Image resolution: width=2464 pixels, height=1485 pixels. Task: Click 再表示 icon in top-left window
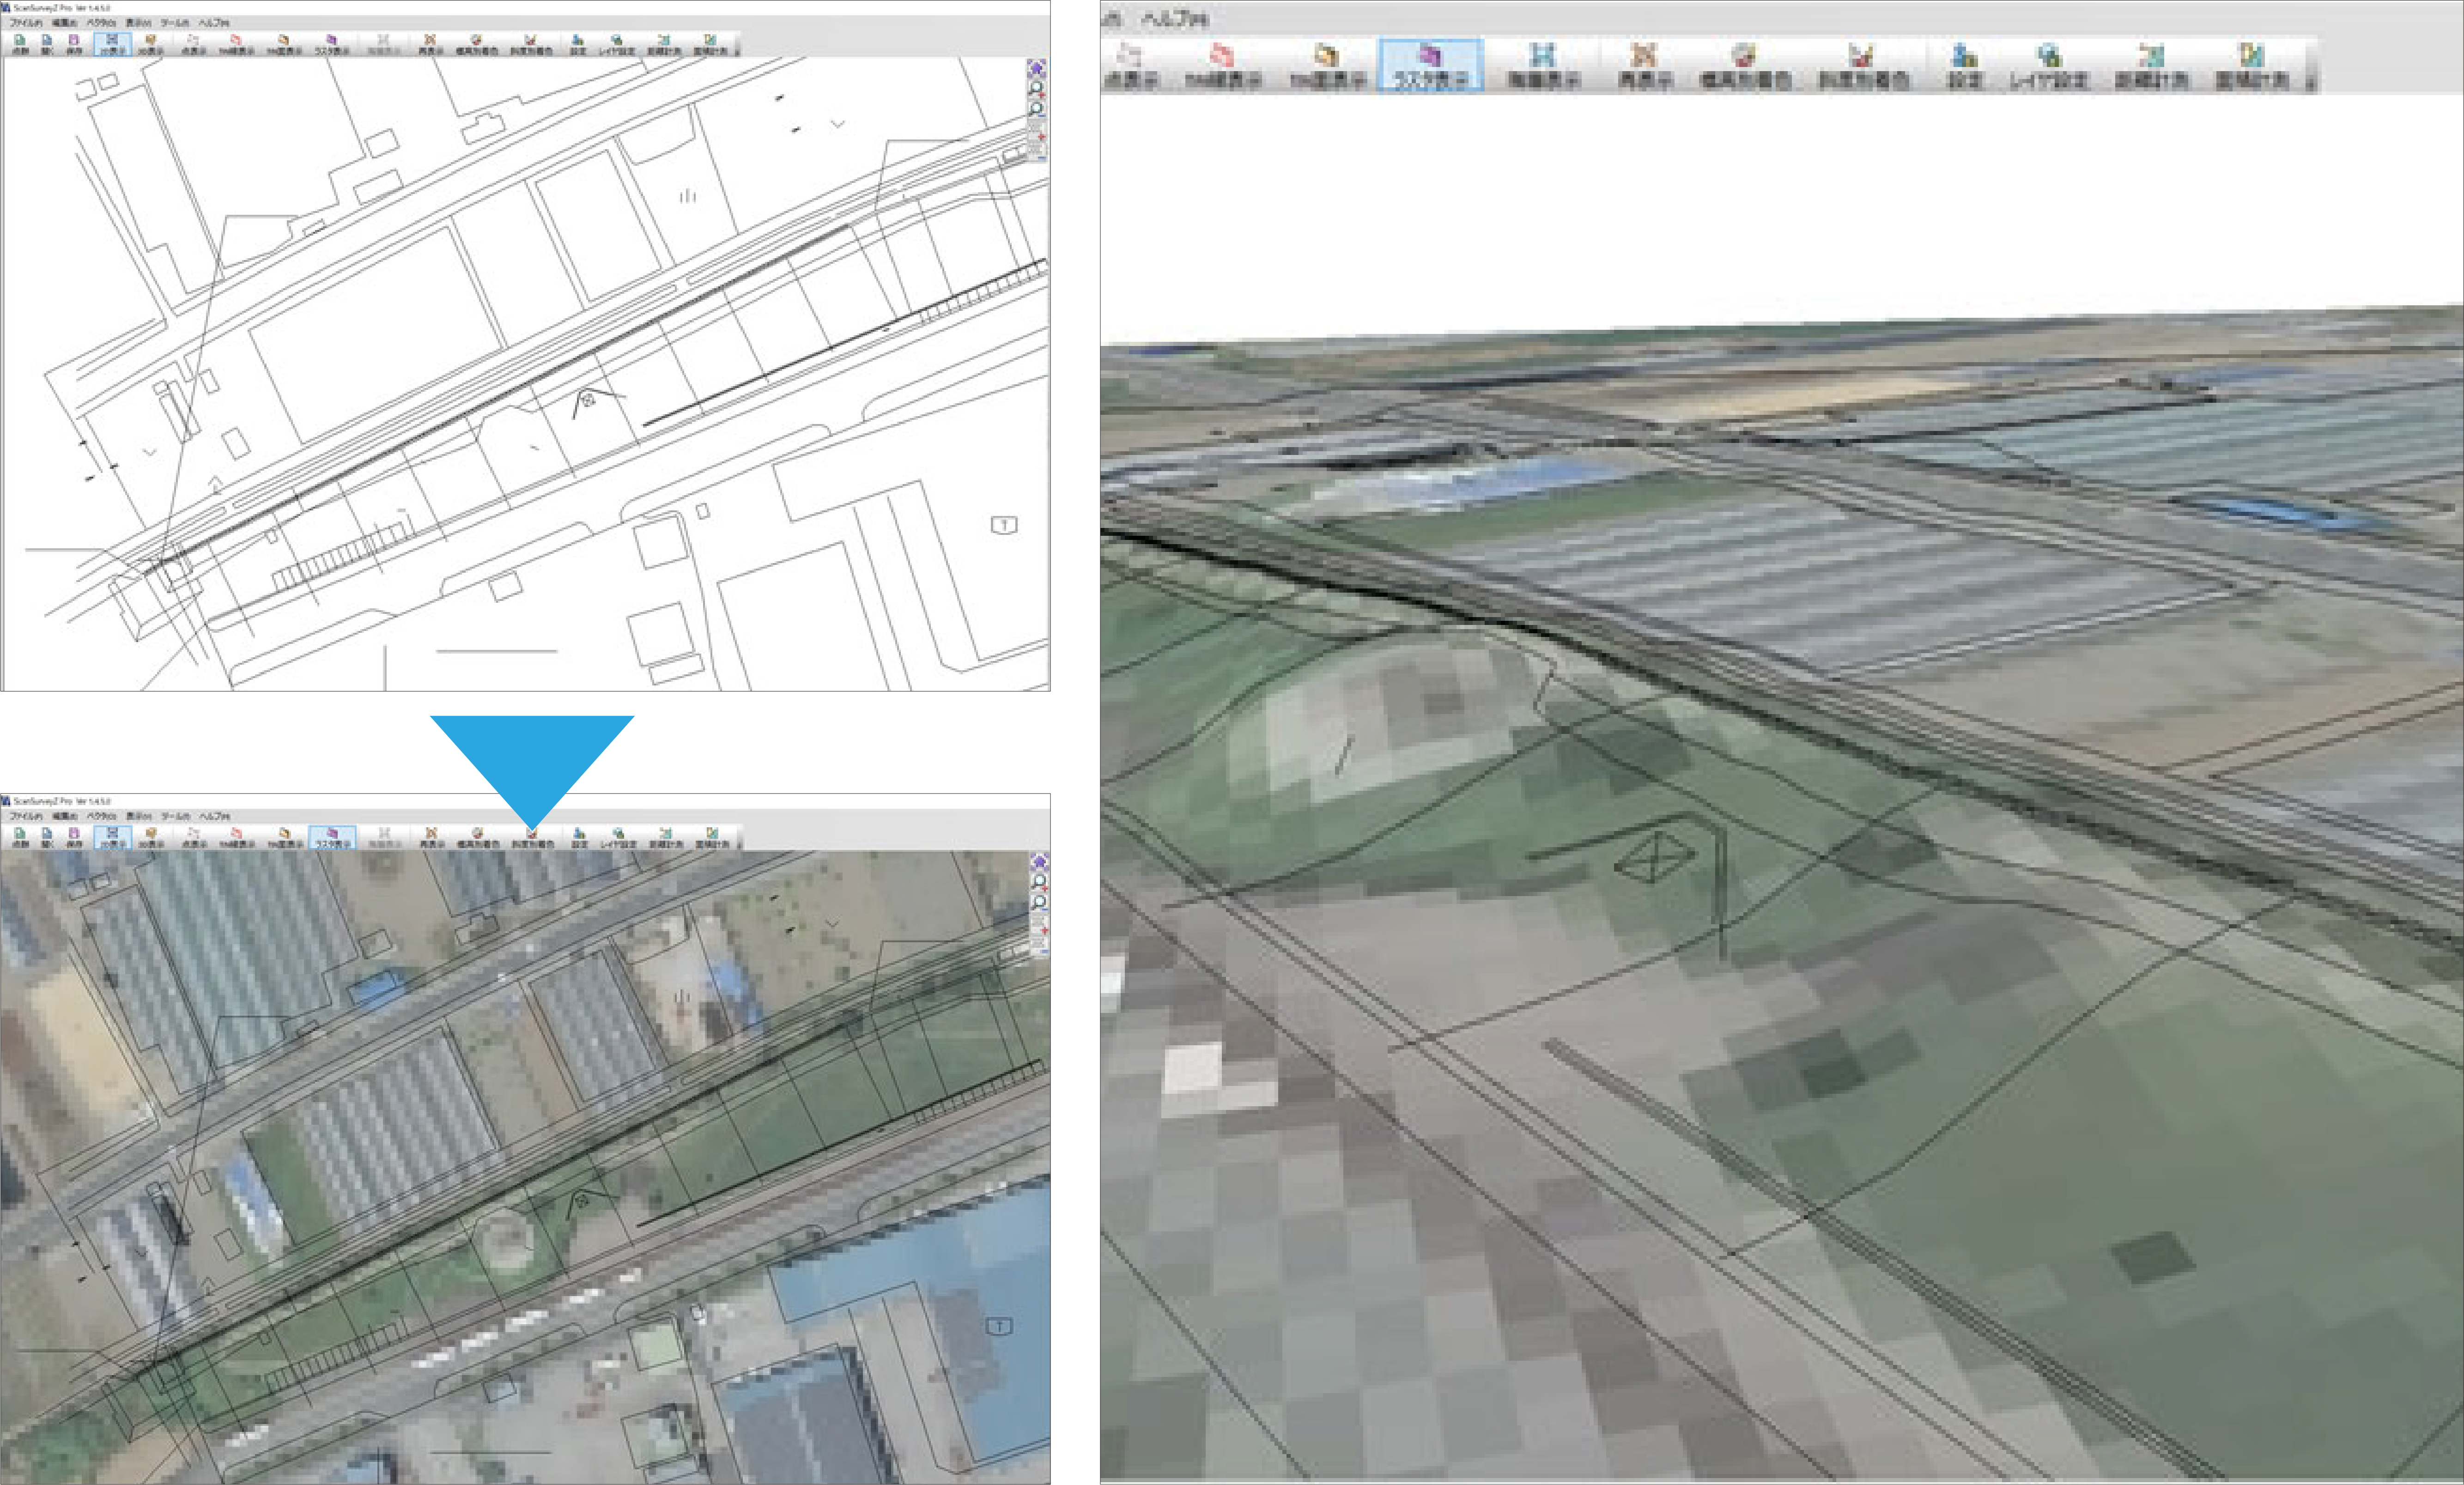[x=430, y=44]
